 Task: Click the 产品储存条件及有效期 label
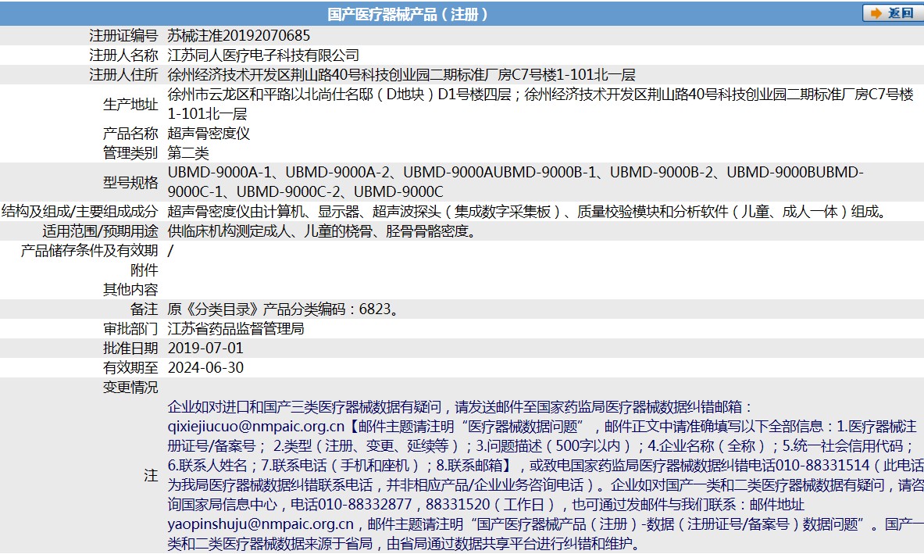coord(90,251)
